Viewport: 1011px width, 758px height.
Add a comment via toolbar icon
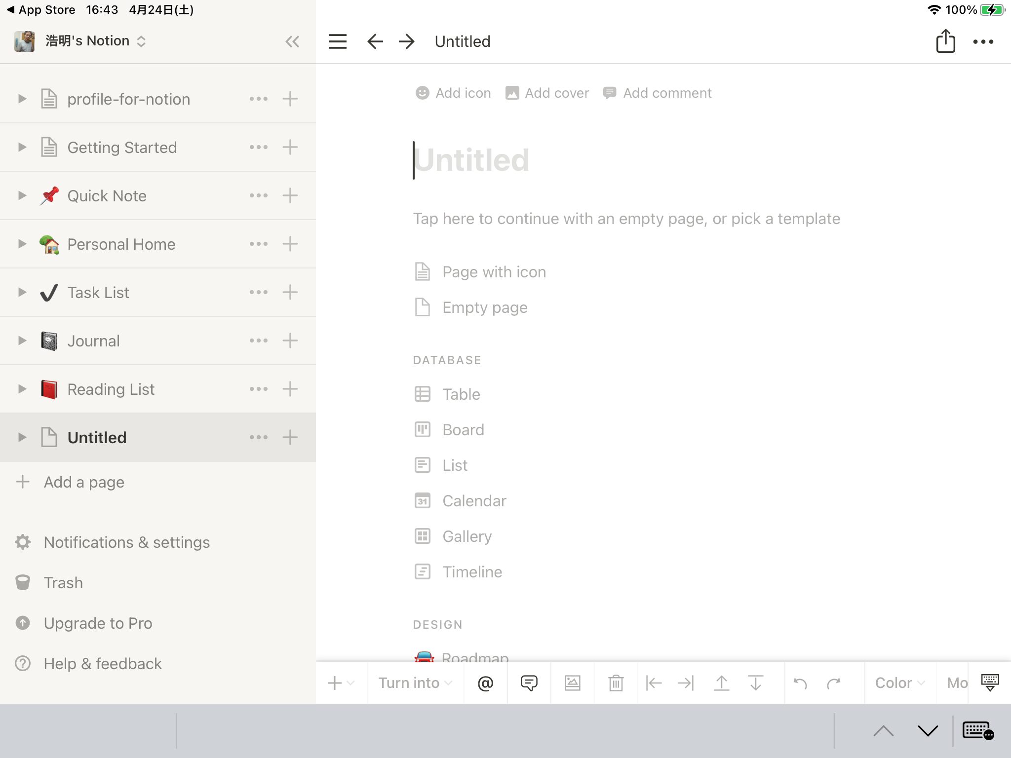(x=529, y=683)
